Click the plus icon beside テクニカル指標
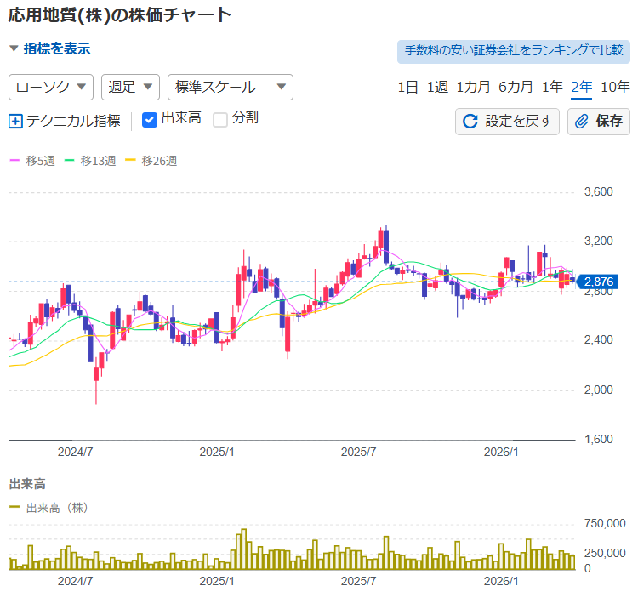This screenshot has width=638, height=592. [x=15, y=121]
